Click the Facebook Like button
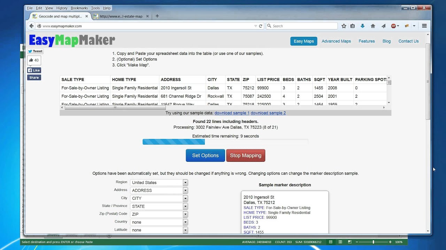Viewport: 446px width, 250px height. pos(34,70)
